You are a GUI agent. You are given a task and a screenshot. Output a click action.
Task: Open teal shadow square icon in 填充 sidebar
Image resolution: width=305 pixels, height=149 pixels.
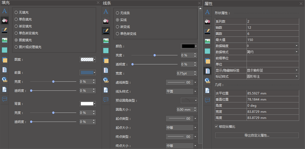pyautogui.click(x=4, y=50)
